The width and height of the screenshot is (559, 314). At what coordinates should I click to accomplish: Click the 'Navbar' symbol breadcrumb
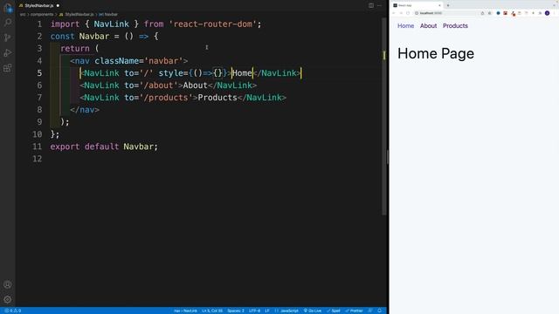pyautogui.click(x=108, y=15)
